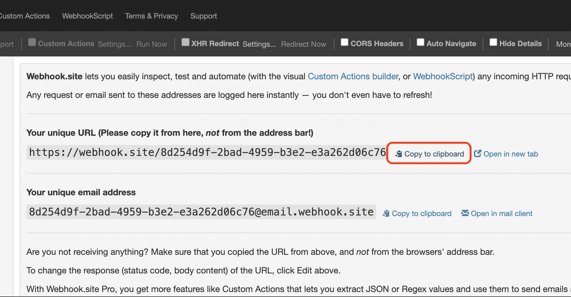Follow the WebhookScript link in description
The width and height of the screenshot is (571, 297).
[x=443, y=76]
